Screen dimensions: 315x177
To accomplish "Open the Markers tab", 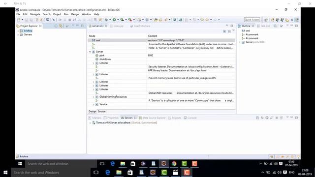I will pos(95,118).
